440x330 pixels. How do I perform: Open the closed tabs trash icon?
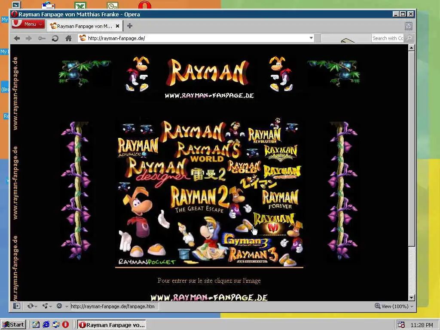click(x=409, y=26)
